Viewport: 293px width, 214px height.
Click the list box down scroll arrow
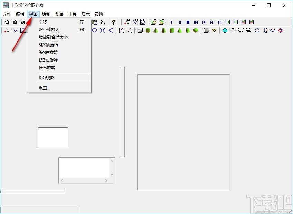click(112, 174)
